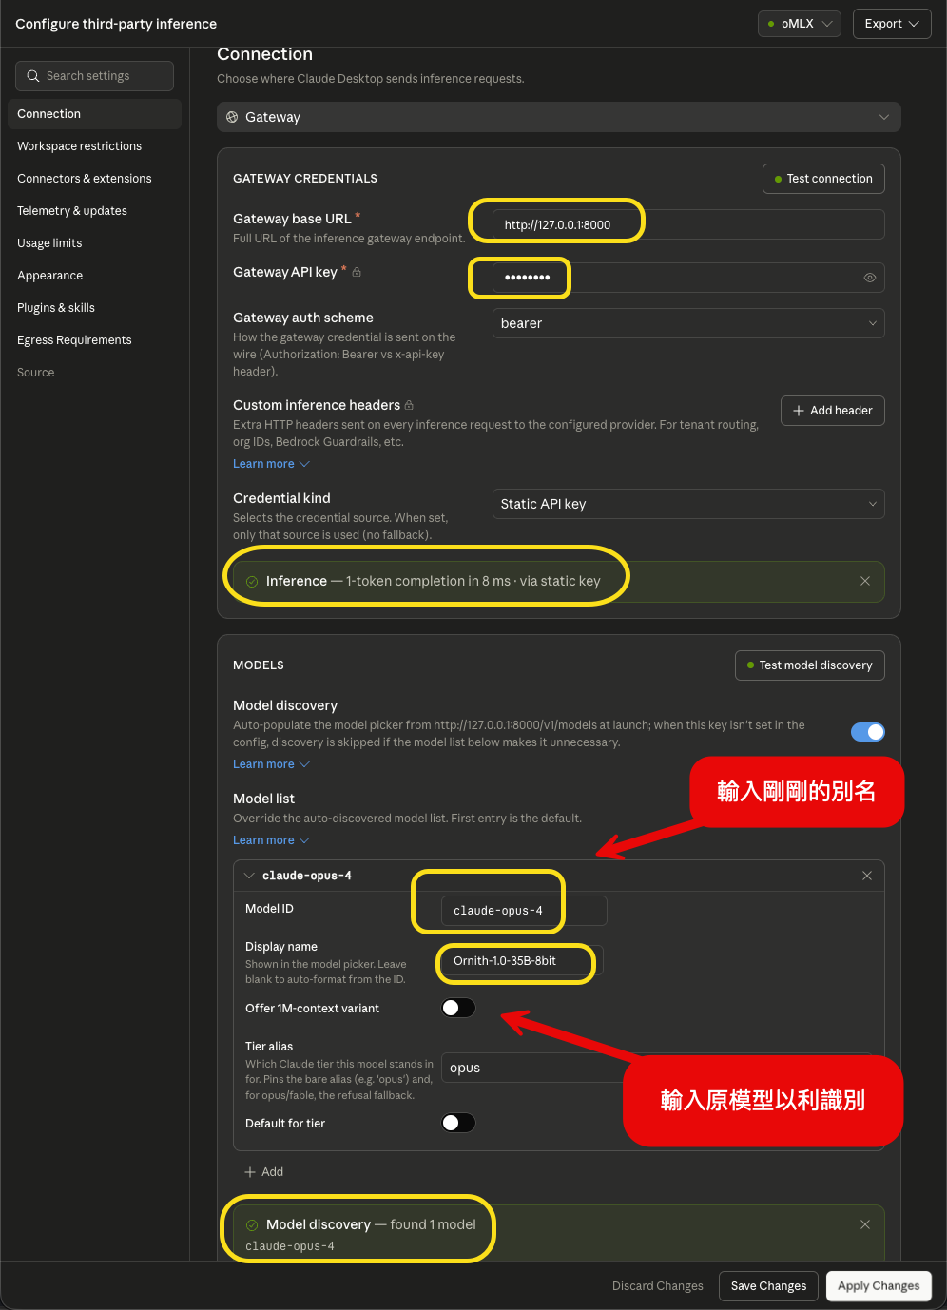Screen dimensions: 947x1310
Task: Click the search magnifier icon
Action: tap(33, 76)
